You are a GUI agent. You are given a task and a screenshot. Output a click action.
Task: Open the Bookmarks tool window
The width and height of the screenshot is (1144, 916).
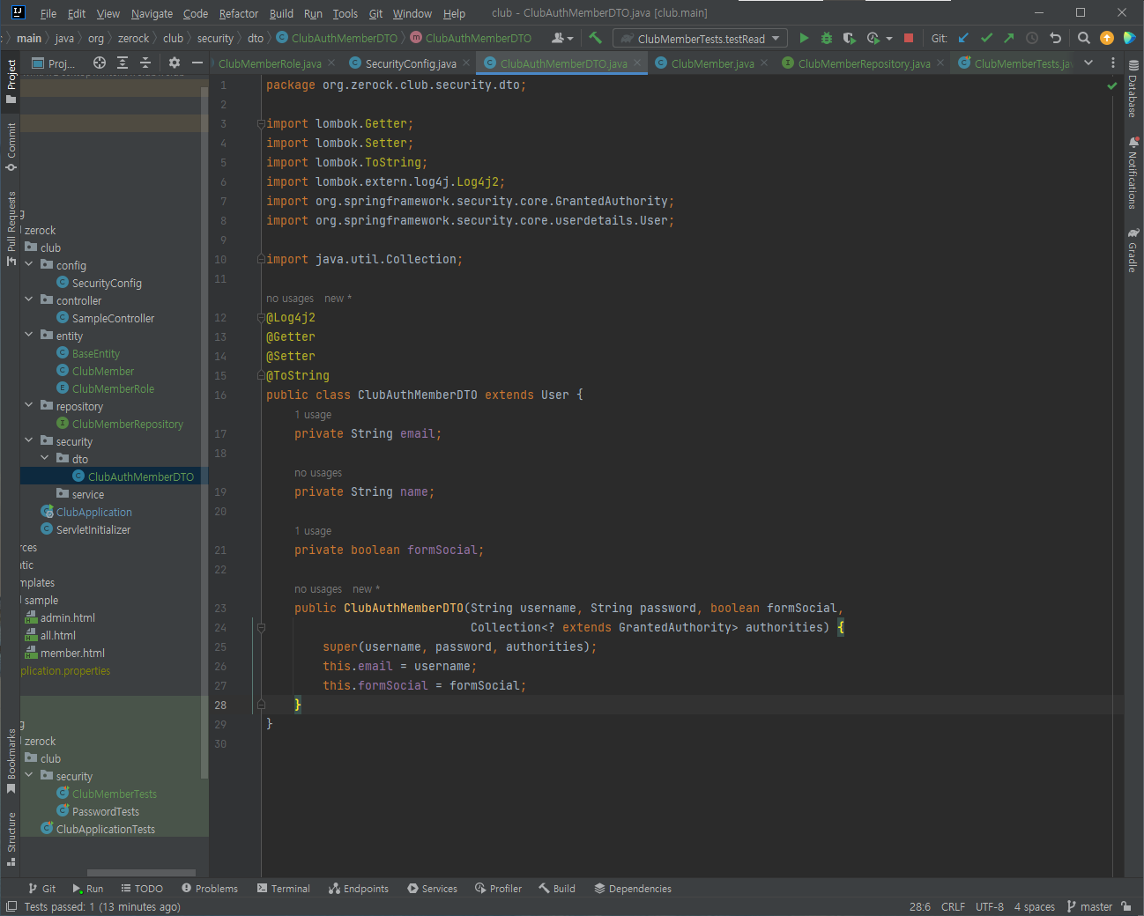[x=11, y=761]
